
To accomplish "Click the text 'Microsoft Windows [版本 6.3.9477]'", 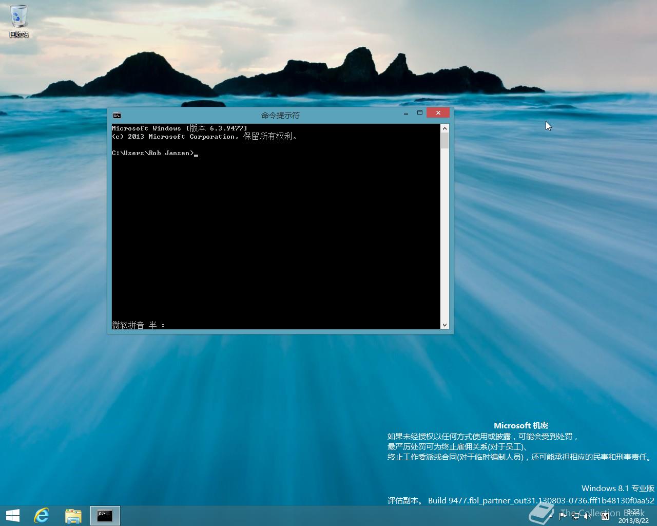I will pyautogui.click(x=180, y=128).
